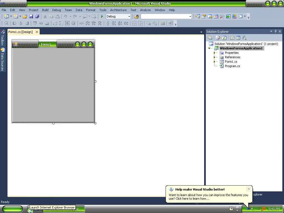Click the bottom-right resize handle of Form1
This screenshot has width=284, height=213.
[95, 123]
